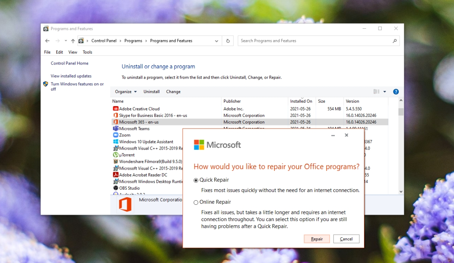Select the Adobe Acrobat Reader DC icon

(116, 175)
